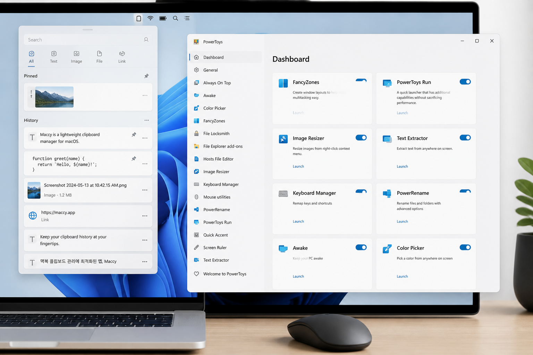Click the battery icon in the menu bar
Screen dimensions: 533x355
click(x=163, y=18)
